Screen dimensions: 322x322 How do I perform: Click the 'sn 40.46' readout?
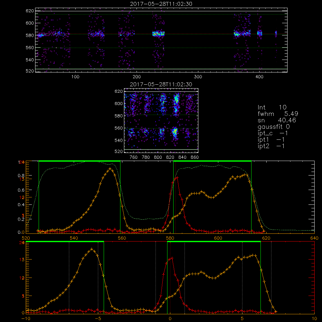[x=277, y=120]
